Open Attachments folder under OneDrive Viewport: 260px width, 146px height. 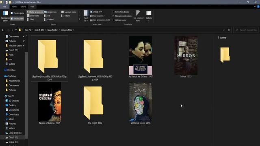click(15, 81)
